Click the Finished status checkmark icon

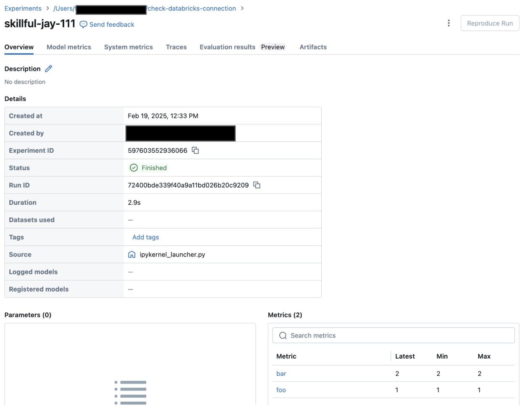coord(134,167)
